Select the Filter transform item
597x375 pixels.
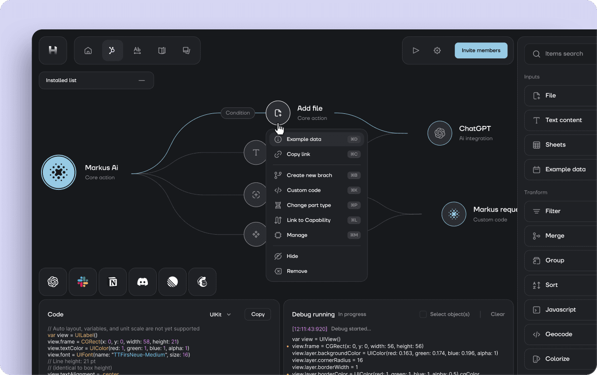561,211
